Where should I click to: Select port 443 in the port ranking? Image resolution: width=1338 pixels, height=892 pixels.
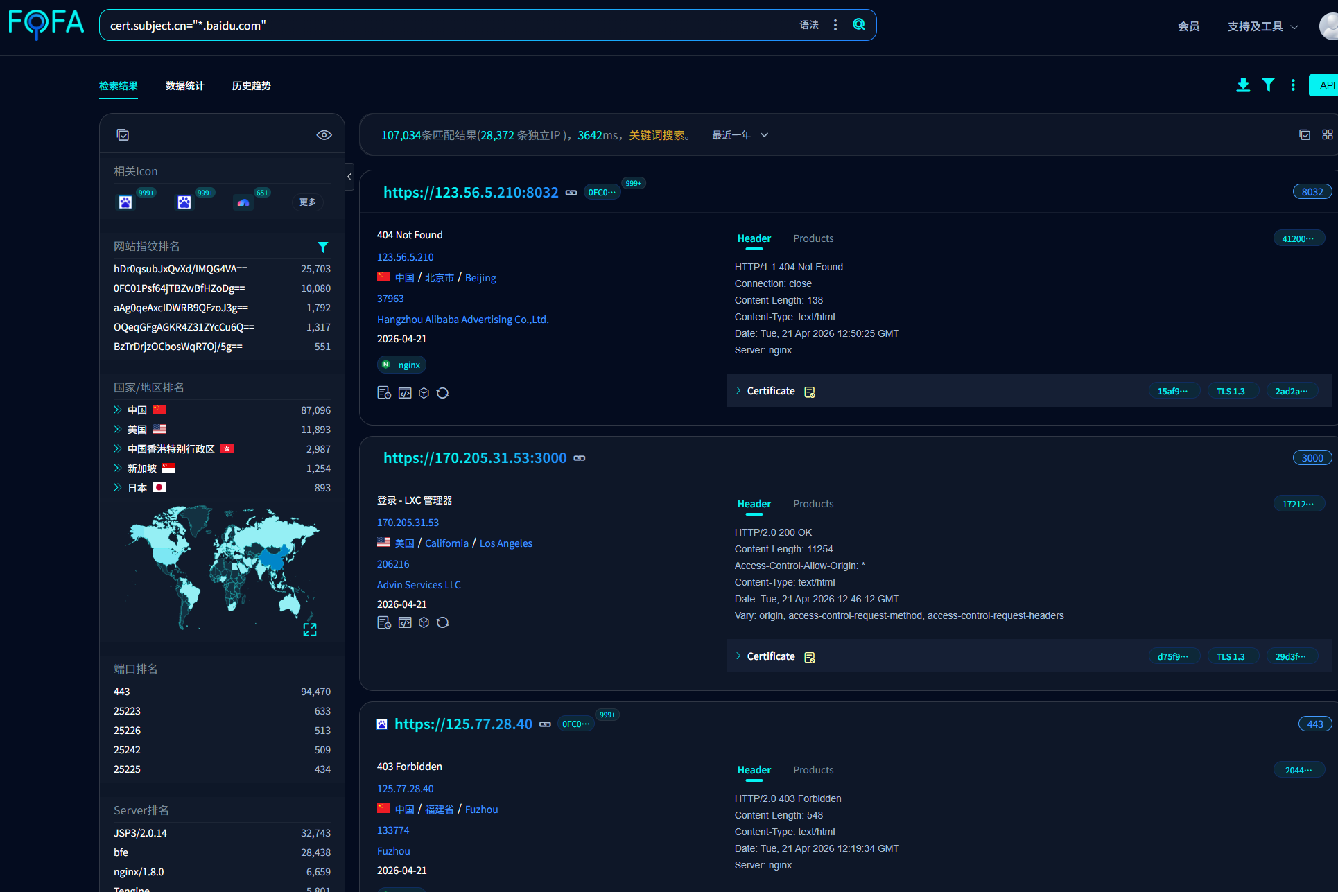point(222,692)
